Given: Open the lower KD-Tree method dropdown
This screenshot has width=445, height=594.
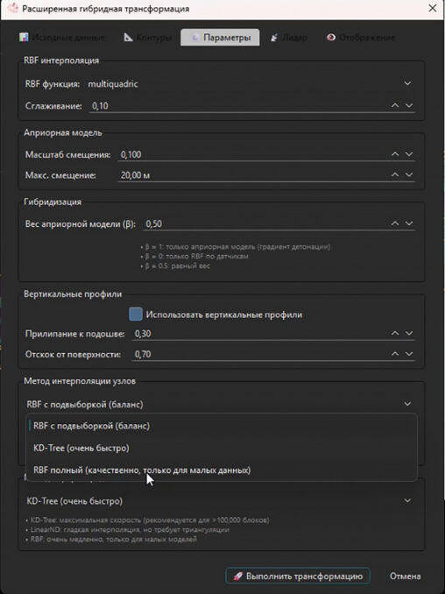Looking at the screenshot, I should (220, 501).
